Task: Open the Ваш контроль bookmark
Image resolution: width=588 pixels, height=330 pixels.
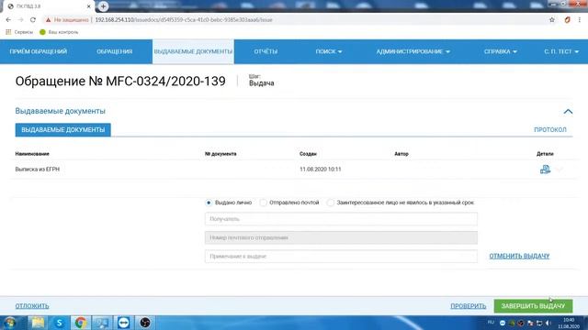Action: coord(59,32)
